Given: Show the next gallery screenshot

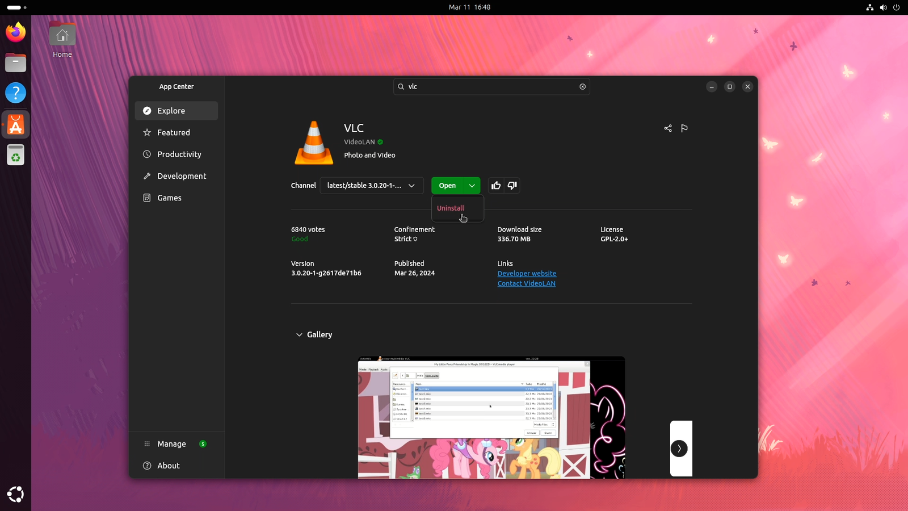Looking at the screenshot, I should (679, 449).
